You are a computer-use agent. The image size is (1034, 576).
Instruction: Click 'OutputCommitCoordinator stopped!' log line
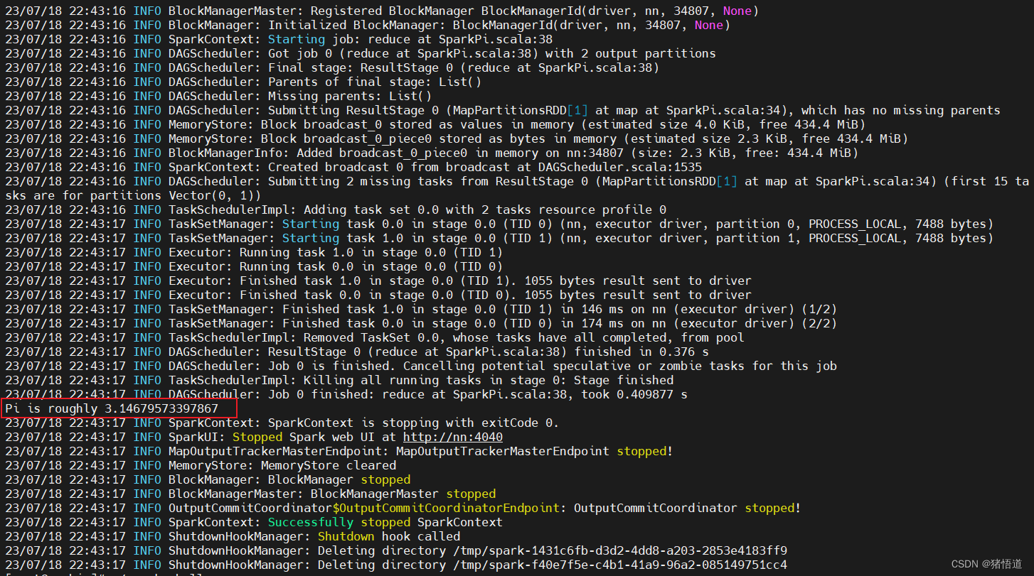[x=403, y=508]
